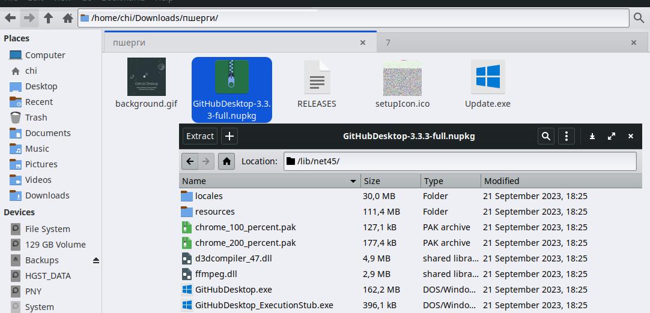Select GitHubDesktop-3.3.3-full.nupkg archive file

(232, 90)
